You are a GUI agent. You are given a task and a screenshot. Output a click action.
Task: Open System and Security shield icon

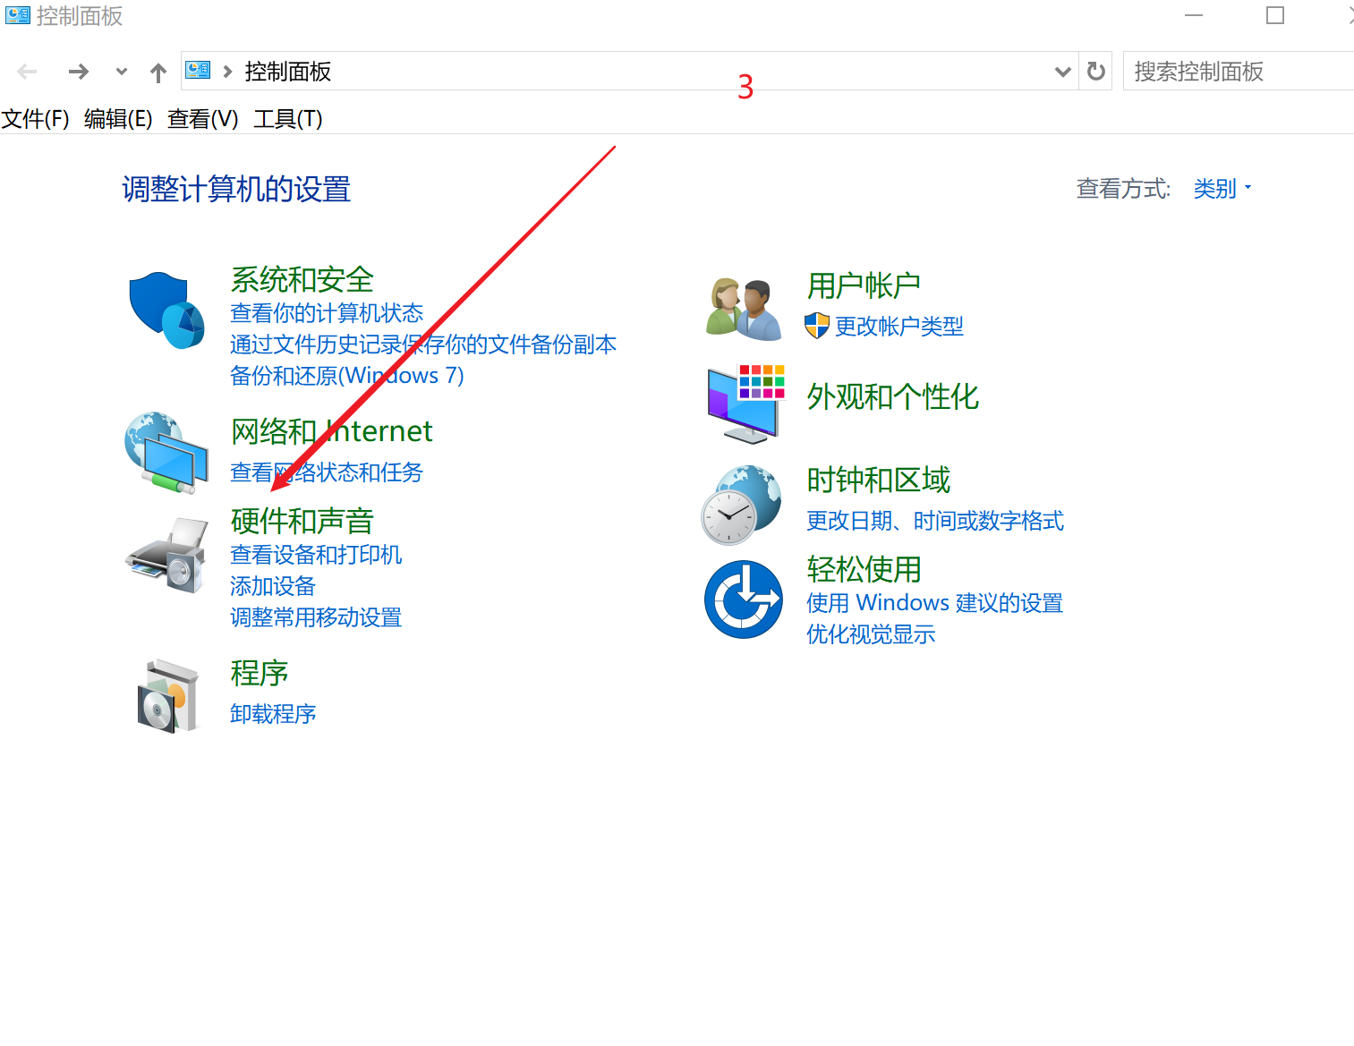tap(167, 310)
